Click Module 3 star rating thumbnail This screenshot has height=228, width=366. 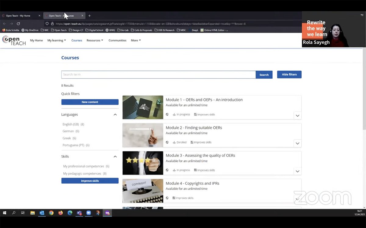pos(143,163)
